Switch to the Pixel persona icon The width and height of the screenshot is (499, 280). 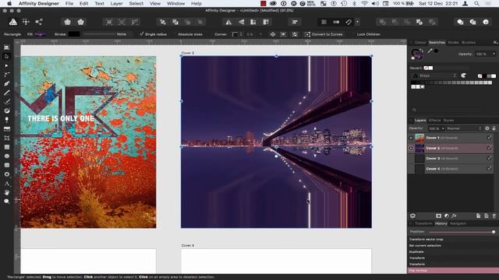tap(26, 22)
